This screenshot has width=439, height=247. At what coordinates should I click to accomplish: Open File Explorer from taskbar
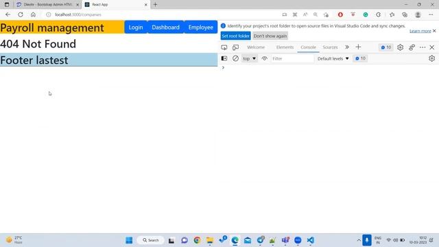pos(210,240)
